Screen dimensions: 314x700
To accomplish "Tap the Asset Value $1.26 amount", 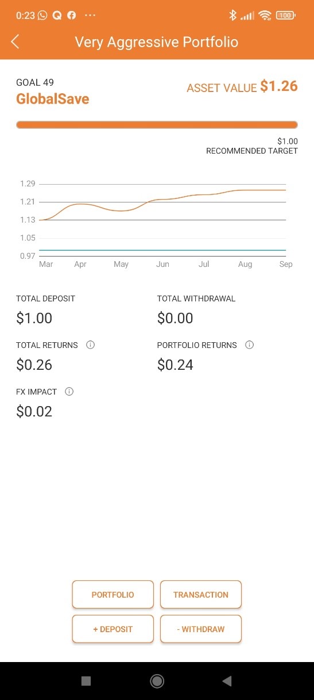I will tap(279, 86).
